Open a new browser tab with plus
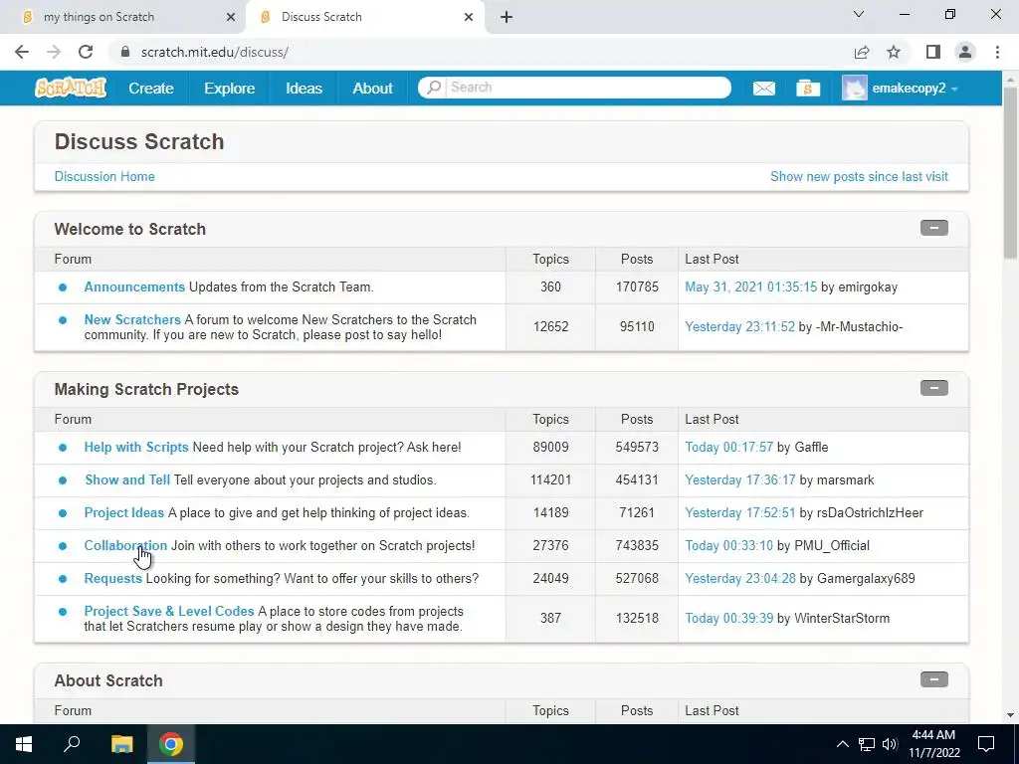Screen dimensions: 1019x764 coord(507,17)
